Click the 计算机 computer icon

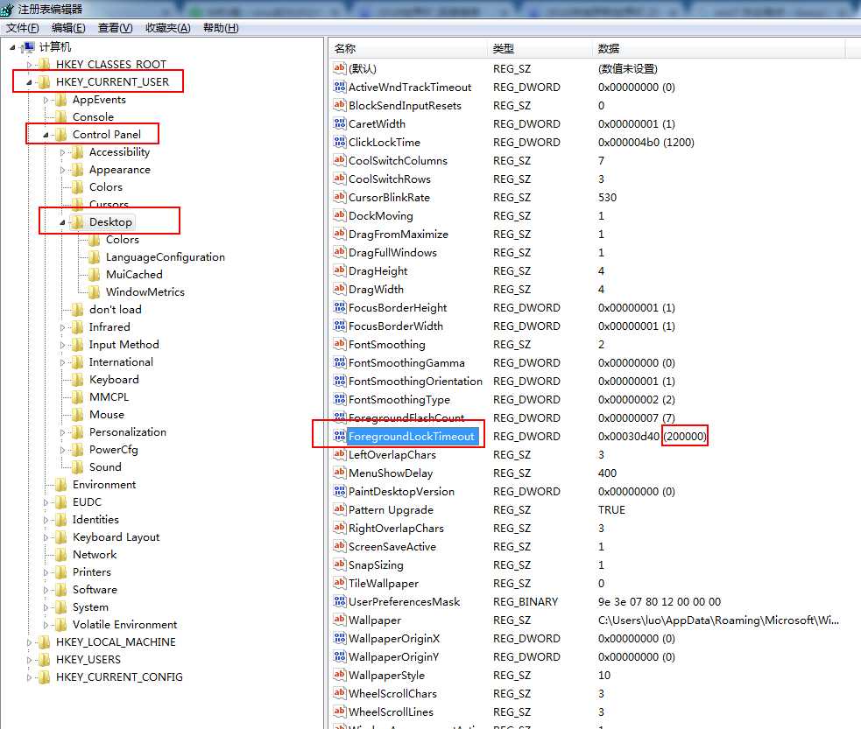(28, 48)
